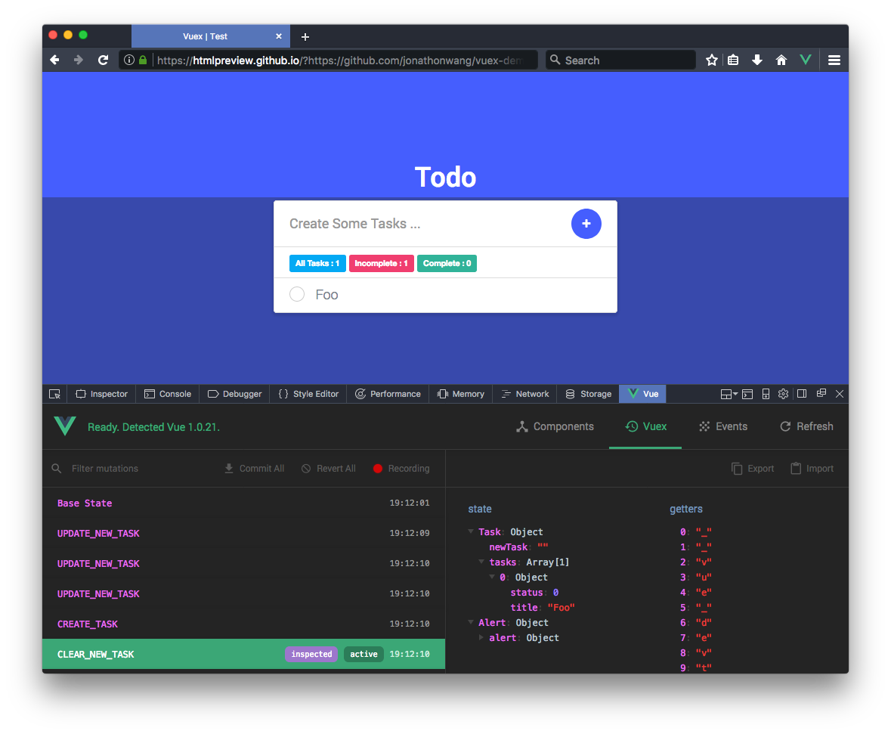Switch to the Components view
Screen dimensions: 891x734
[555, 426]
